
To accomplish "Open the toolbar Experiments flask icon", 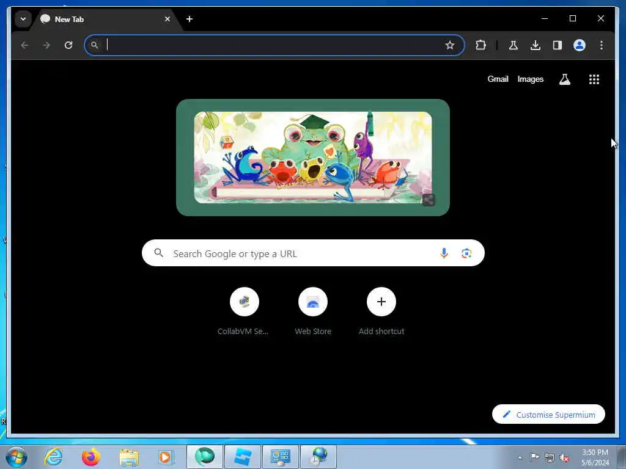I will (514, 45).
